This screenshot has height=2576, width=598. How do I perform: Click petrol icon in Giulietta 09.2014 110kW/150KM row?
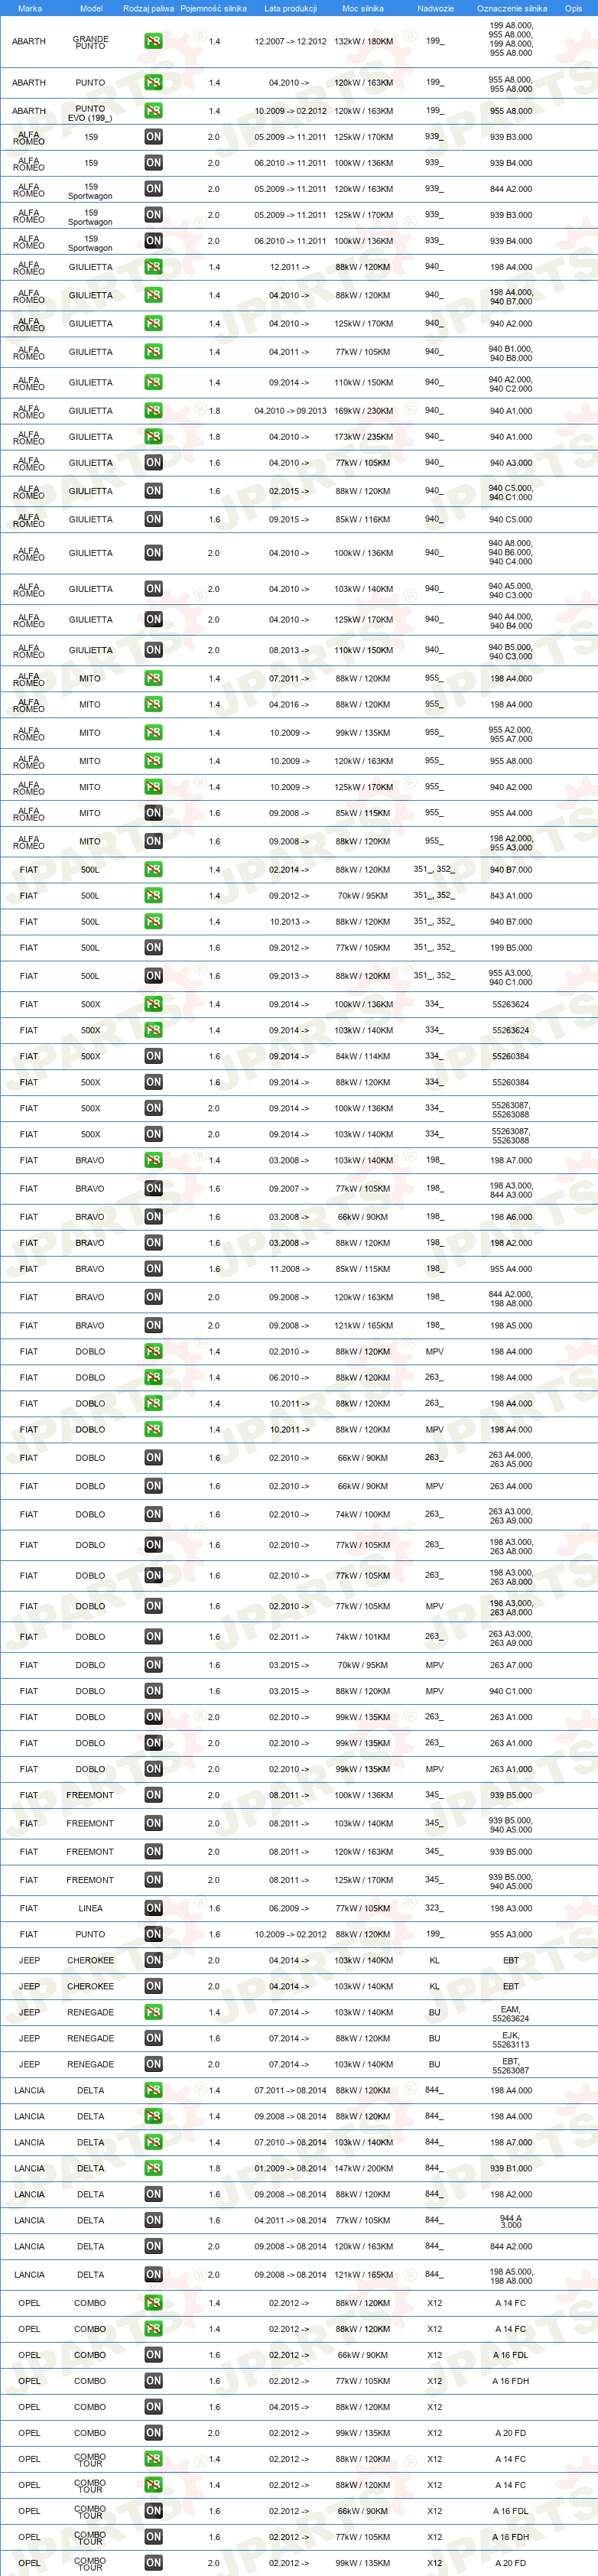pyautogui.click(x=153, y=383)
